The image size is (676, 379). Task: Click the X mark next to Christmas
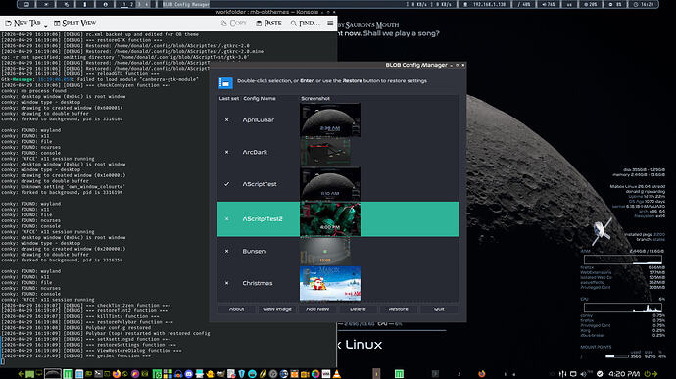[226, 283]
